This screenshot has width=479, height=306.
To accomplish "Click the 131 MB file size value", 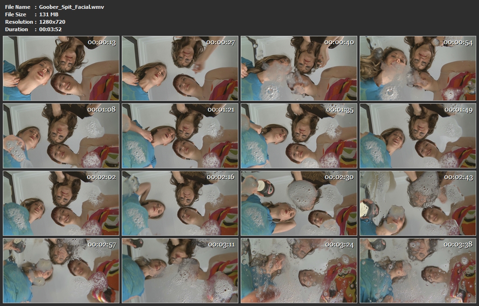I will coord(49,14).
